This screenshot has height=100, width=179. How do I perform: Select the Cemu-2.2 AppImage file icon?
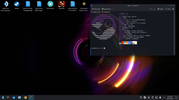click(x=28, y=6)
